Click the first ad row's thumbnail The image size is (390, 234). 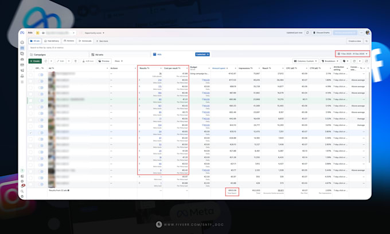(x=52, y=74)
